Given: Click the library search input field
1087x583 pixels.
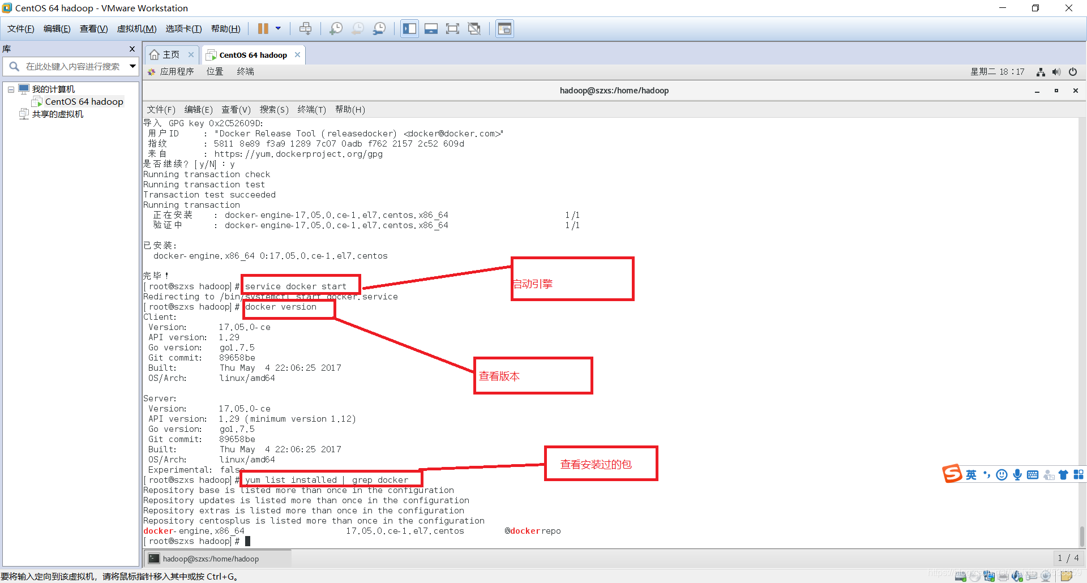Looking at the screenshot, I should (73, 66).
